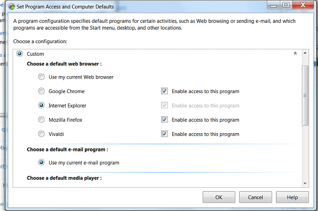
Task: Click the Choose a configuration label
Action: point(40,41)
